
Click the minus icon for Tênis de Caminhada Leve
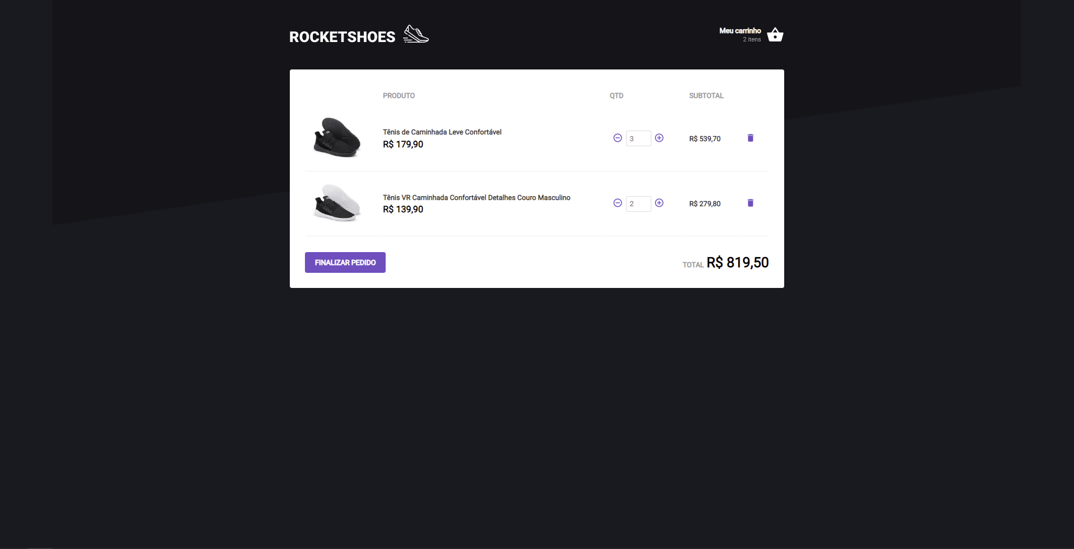(618, 138)
